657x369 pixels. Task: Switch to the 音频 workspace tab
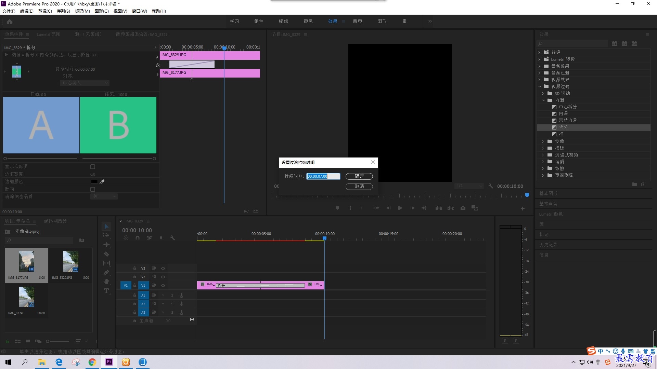357,21
